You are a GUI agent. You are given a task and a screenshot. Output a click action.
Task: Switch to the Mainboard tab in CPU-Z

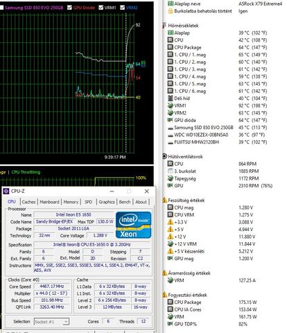click(49, 202)
